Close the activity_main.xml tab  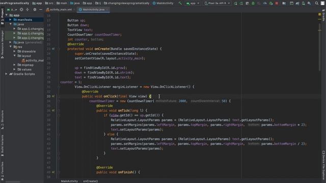pos(74,10)
